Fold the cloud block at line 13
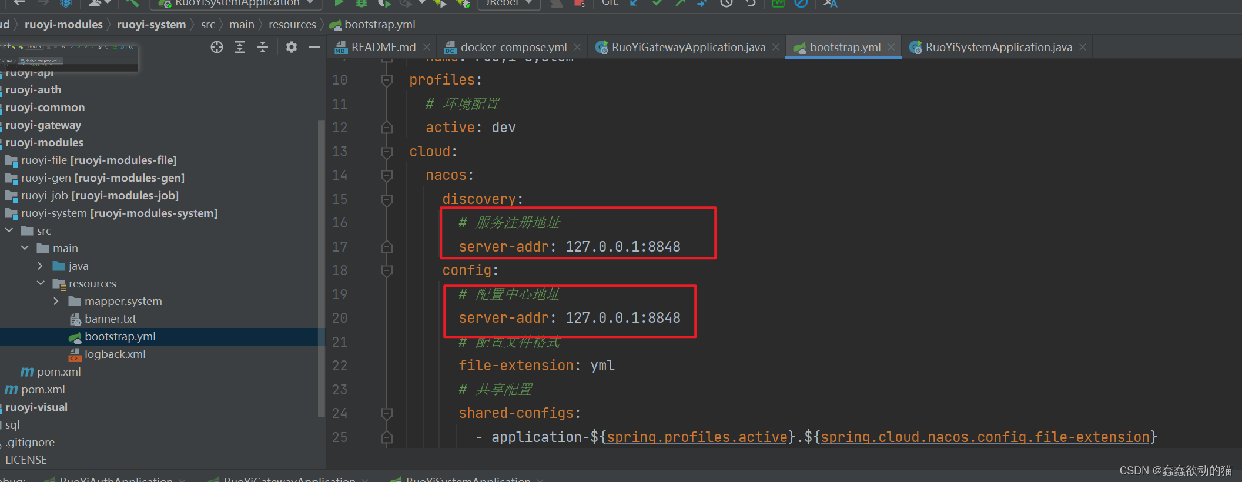 click(x=387, y=152)
